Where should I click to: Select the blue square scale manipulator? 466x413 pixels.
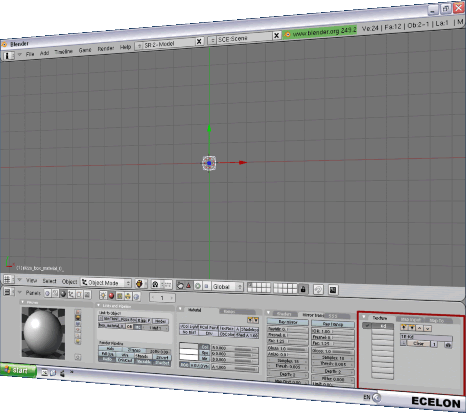(x=206, y=286)
